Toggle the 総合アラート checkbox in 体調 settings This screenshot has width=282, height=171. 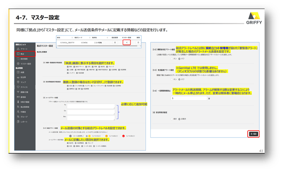[x=74, y=67]
